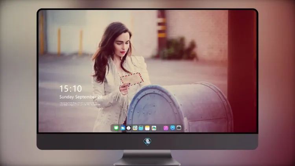Click the 15:10 clock widget

pyautogui.click(x=70, y=89)
